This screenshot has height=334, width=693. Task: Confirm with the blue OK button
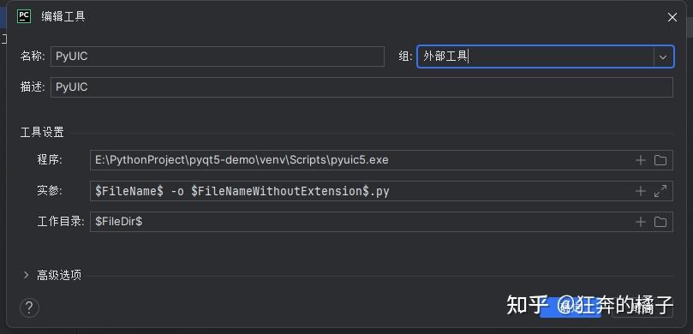[571, 308]
